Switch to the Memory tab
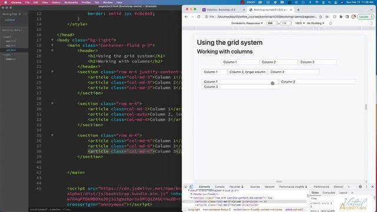 [x=338, y=187]
